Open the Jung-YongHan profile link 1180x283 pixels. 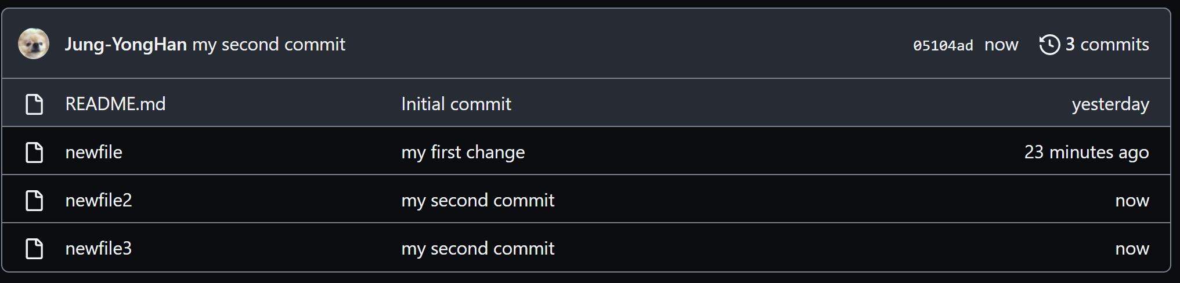(125, 45)
